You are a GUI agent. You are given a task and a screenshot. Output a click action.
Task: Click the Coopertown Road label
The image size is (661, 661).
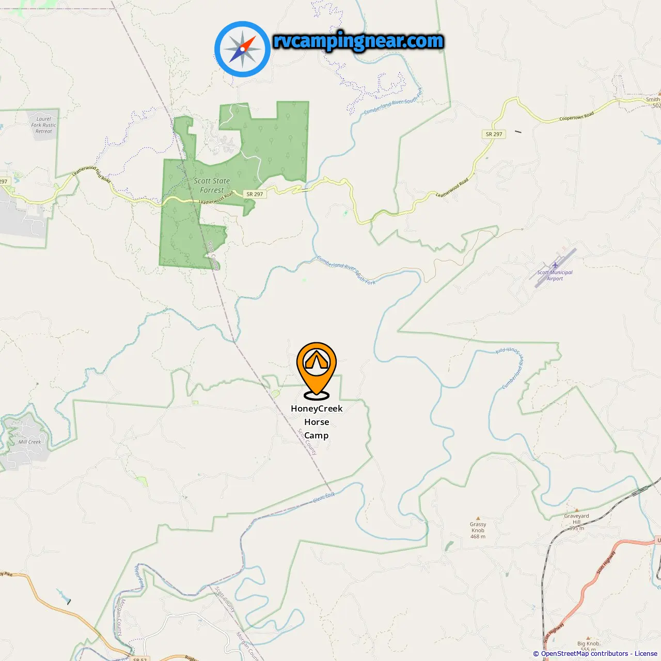coord(577,116)
